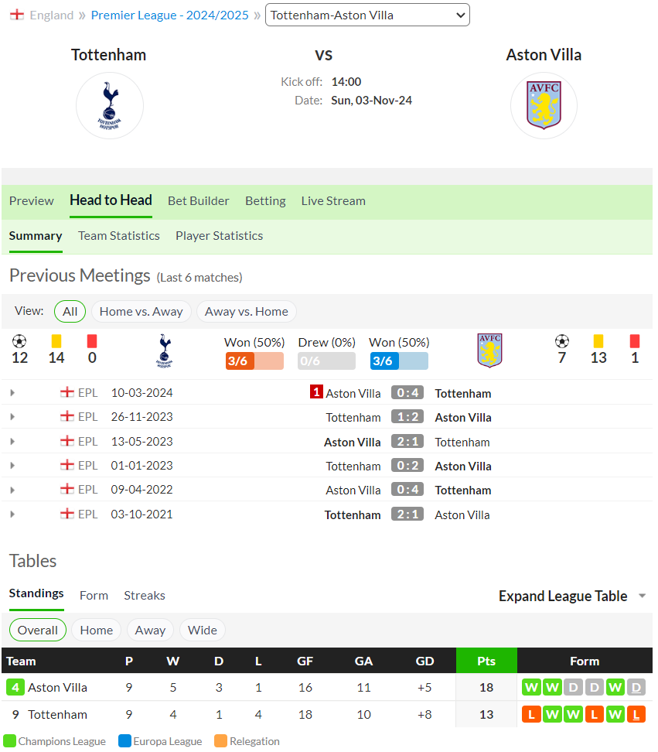Click the orange 3/6 Tottenham won bar
658x752 pixels.
click(x=254, y=361)
